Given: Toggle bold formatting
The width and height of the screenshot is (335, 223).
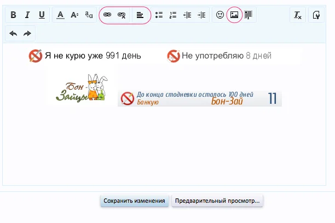Looking at the screenshot, I should pos(14,15).
